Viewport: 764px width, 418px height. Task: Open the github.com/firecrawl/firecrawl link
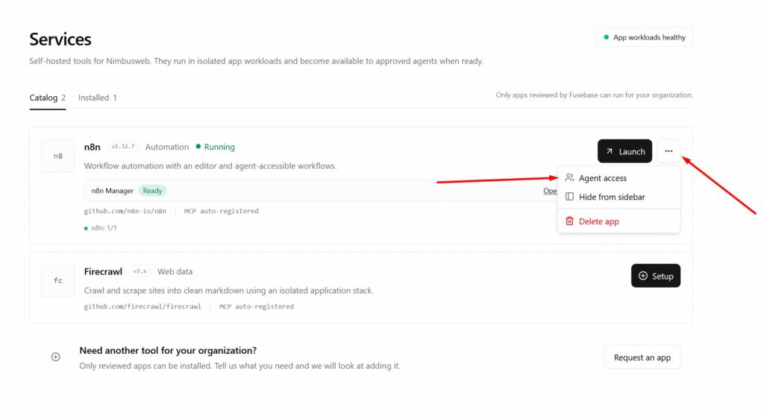pos(143,306)
